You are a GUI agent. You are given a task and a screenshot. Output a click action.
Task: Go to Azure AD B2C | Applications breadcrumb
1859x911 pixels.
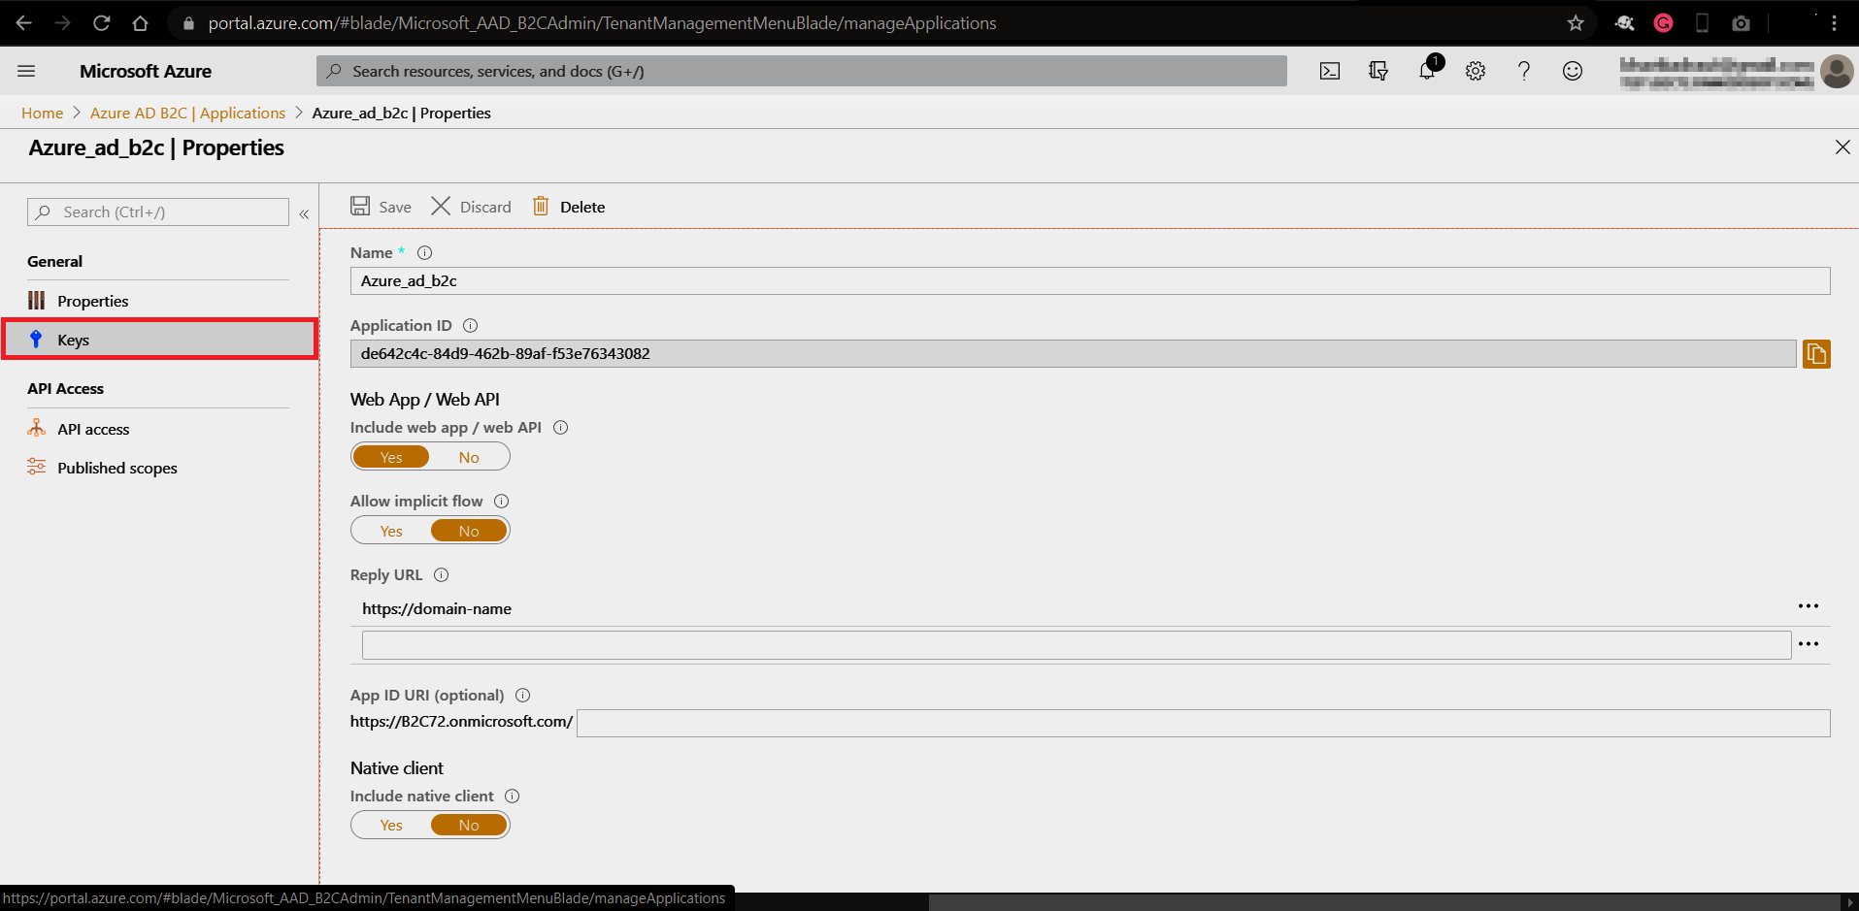188,114
